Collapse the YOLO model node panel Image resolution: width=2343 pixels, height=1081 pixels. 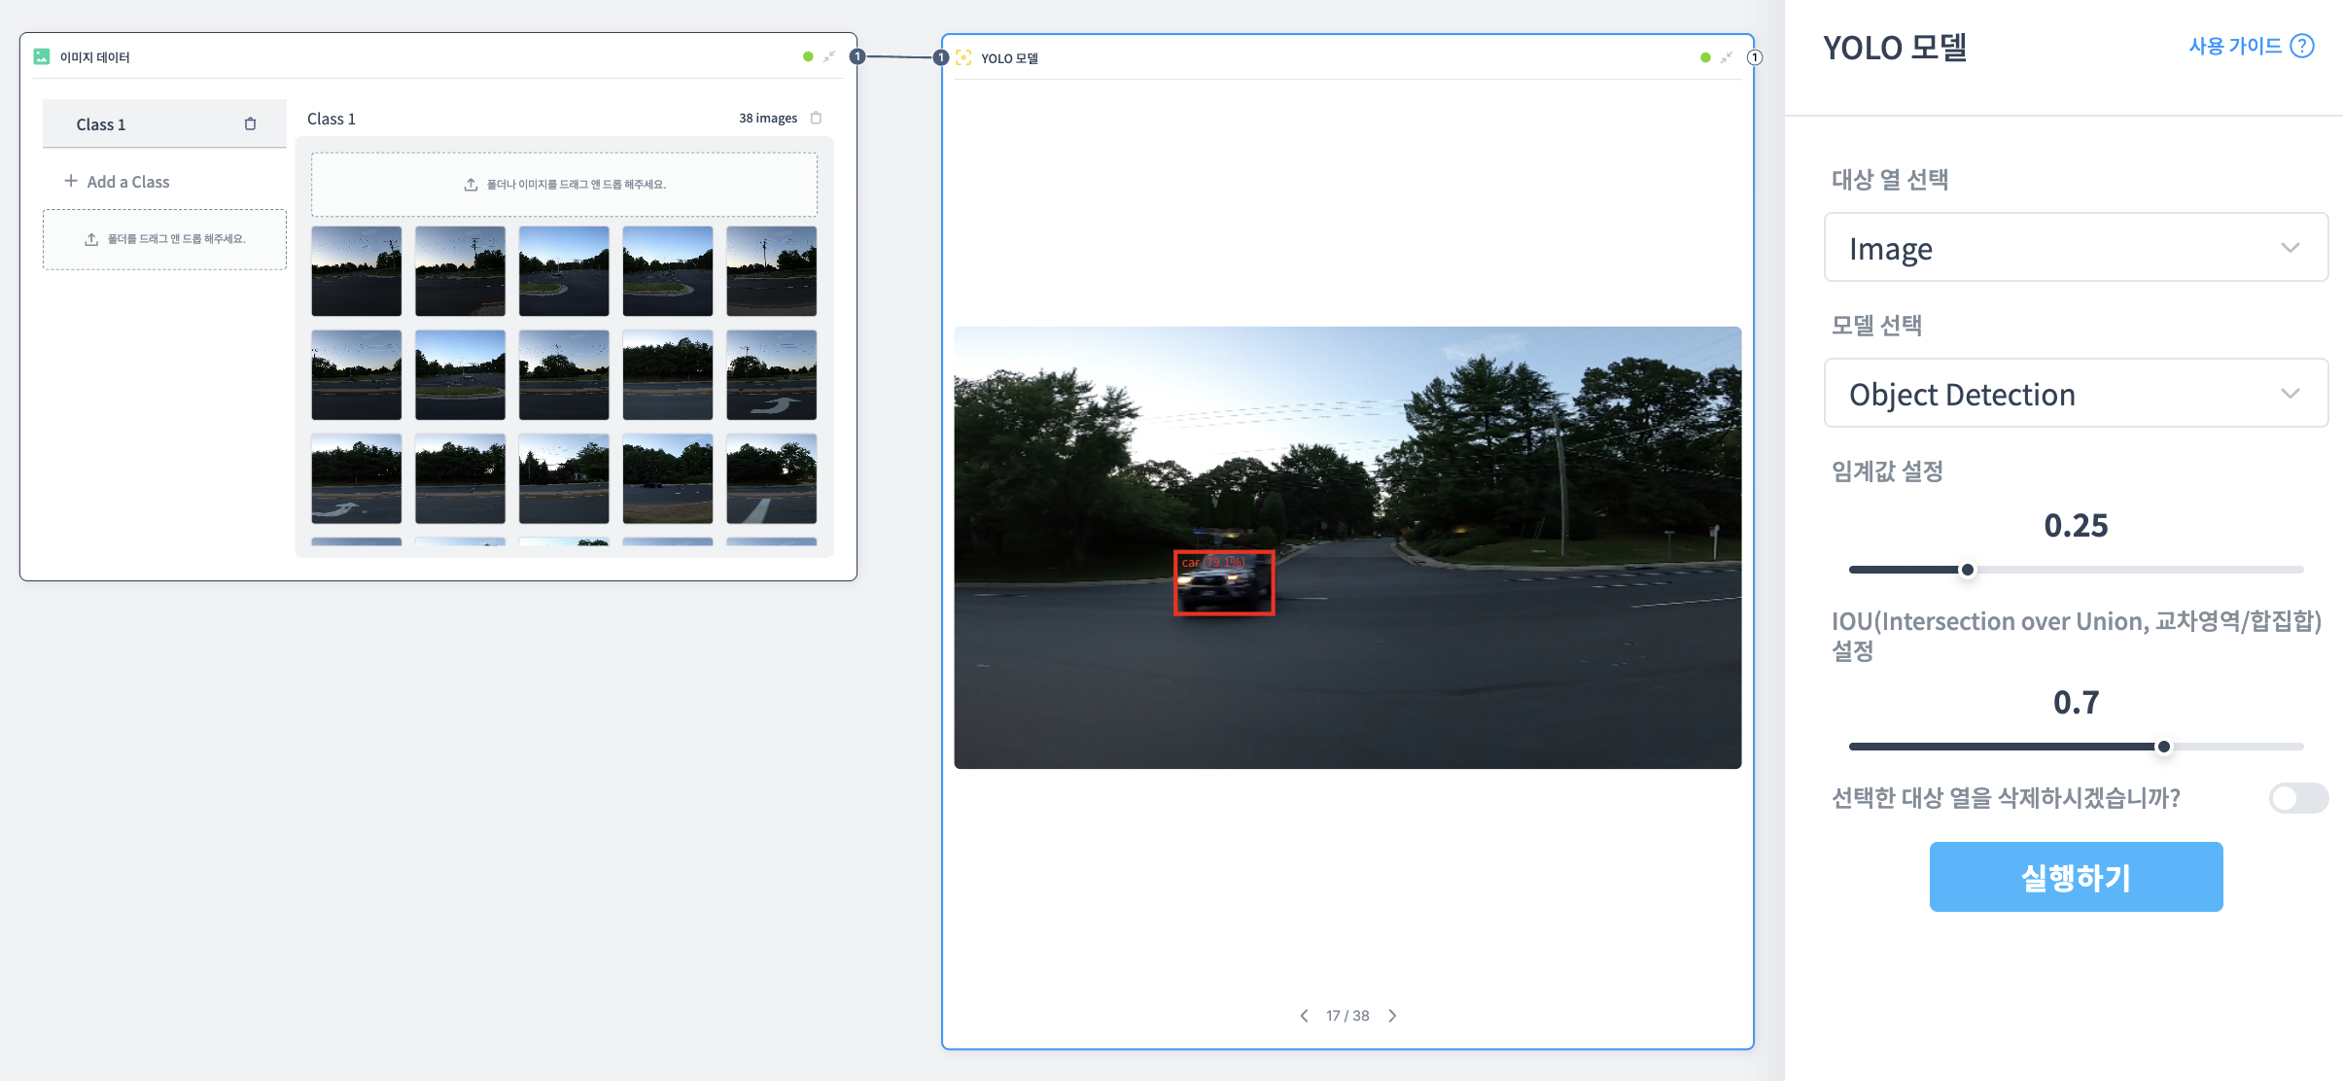pos(1727,57)
